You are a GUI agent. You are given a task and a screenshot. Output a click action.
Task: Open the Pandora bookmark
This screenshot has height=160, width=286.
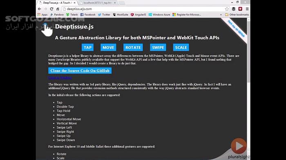(x=57, y=15)
